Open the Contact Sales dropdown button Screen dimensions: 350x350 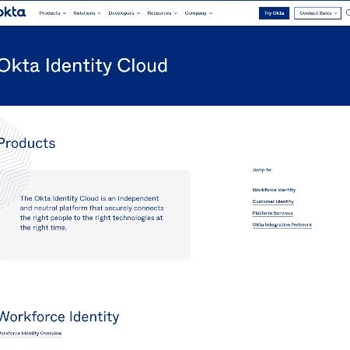click(x=317, y=13)
